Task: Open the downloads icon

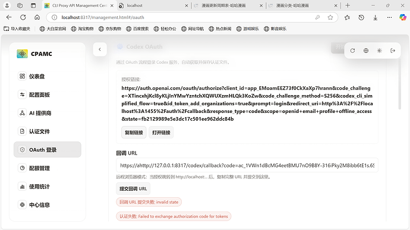Action: point(375,17)
